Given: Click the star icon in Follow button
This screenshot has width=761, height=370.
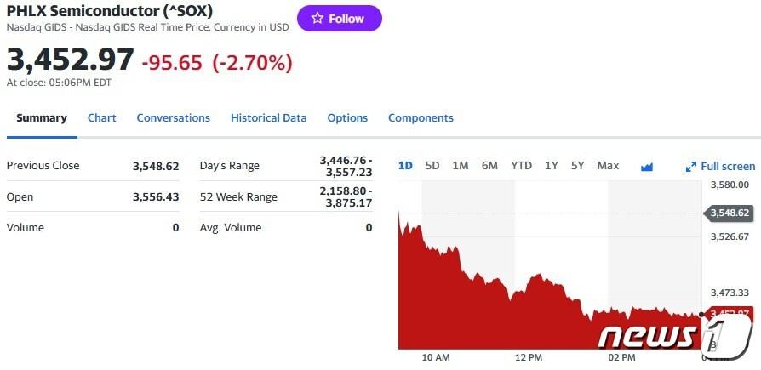Looking at the screenshot, I should click(318, 19).
